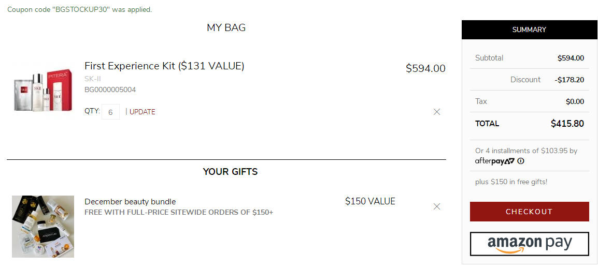This screenshot has height=268, width=598.
Task: Click the UPDATE quantity link
Action: pos(143,112)
